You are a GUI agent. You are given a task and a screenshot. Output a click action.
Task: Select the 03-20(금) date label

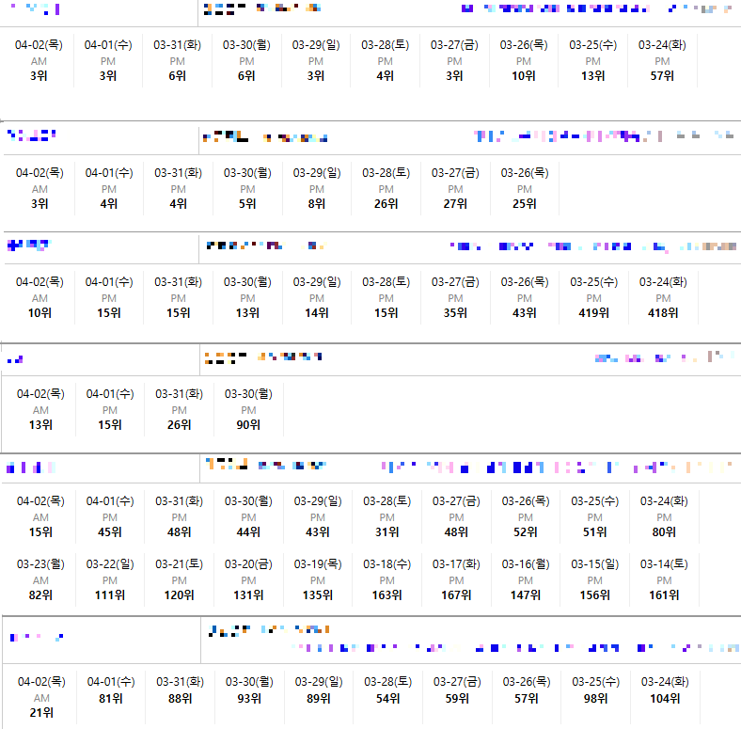pos(248,564)
